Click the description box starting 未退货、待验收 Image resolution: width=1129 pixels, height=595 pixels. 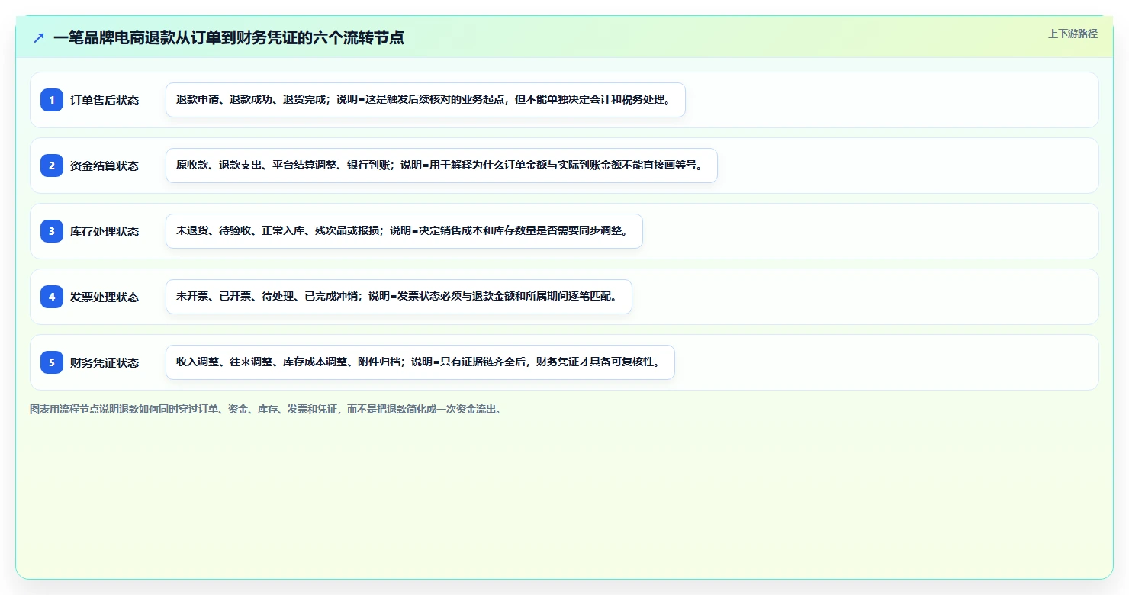click(404, 231)
